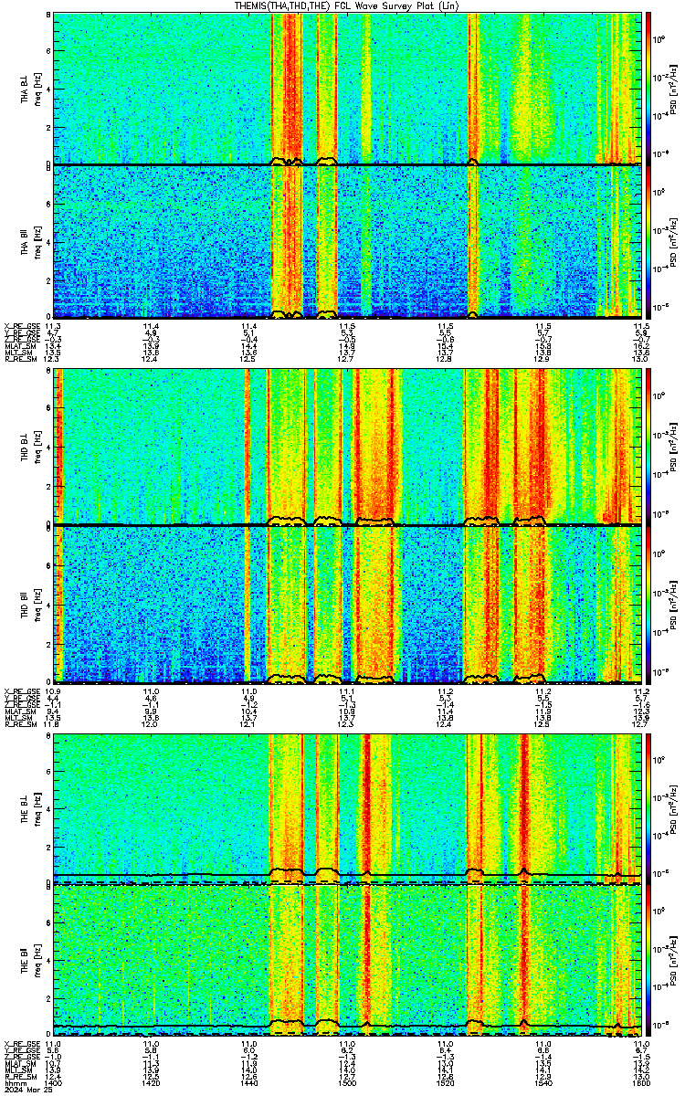
Task: Click the 'THE B∥ freq [Hz]' axis label
Action: [30, 963]
